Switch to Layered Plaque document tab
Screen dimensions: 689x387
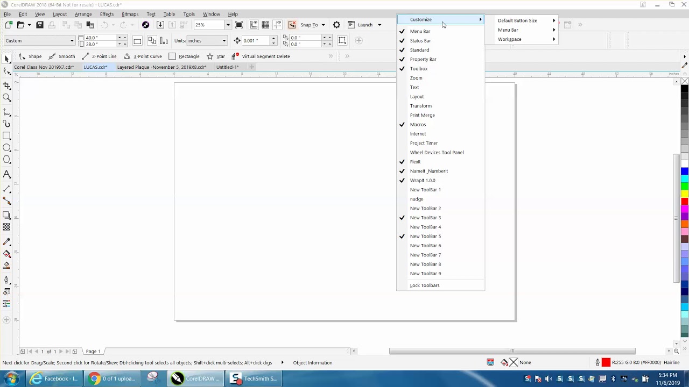161,67
